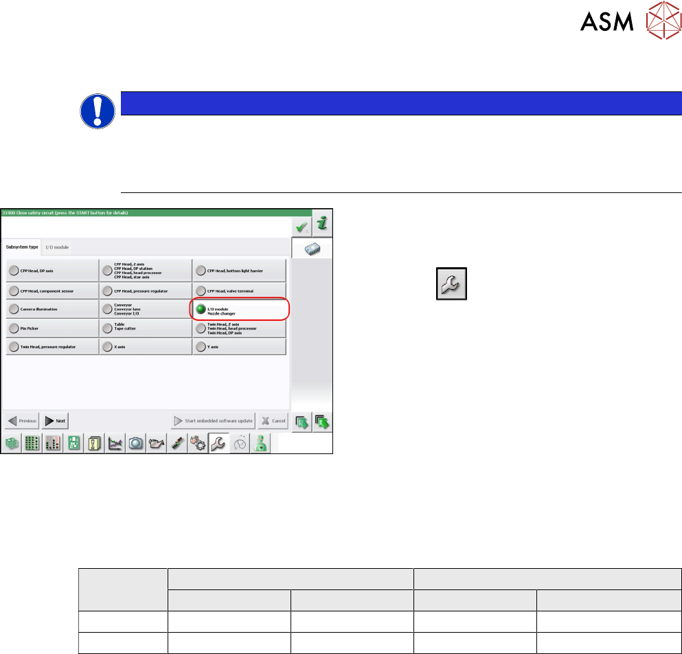
Task: Click the Cancel button
Action: pyautogui.click(x=273, y=420)
